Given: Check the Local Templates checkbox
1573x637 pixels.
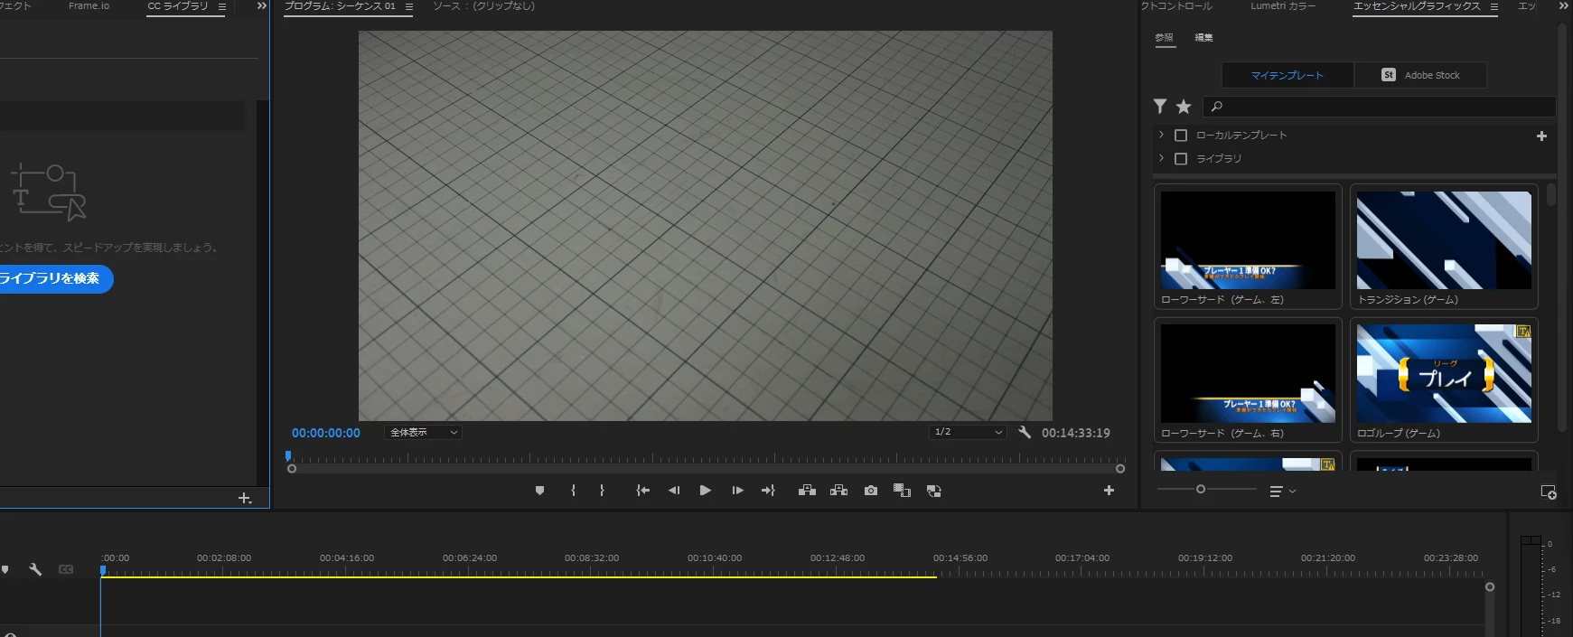Looking at the screenshot, I should tap(1180, 136).
